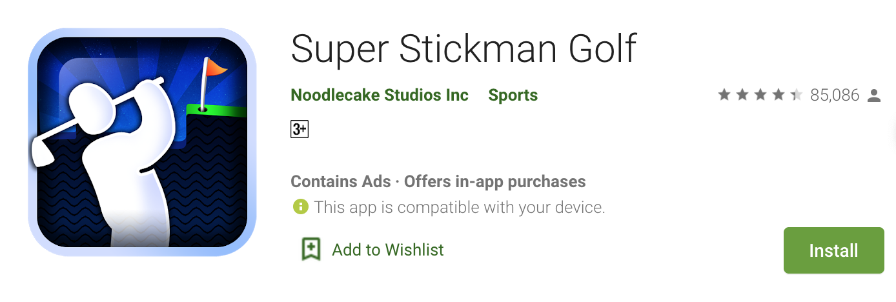
Task: Open the Noodlecake Studios Inc developer page
Action: click(380, 96)
